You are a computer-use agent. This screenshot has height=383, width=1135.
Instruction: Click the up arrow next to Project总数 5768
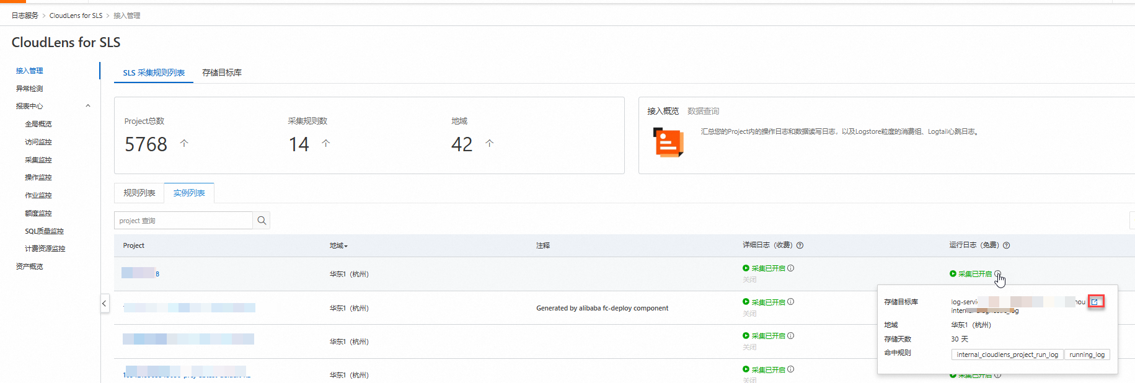pos(184,143)
